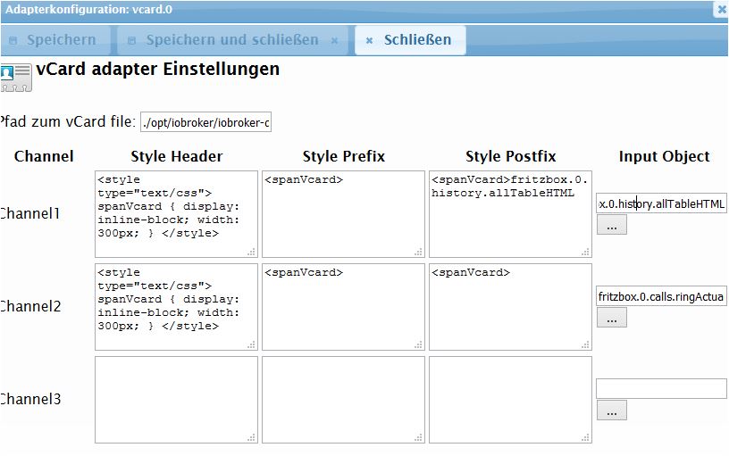Browse Channel2 input object with ... button

[x=611, y=317]
